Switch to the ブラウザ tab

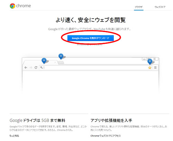(139, 7)
